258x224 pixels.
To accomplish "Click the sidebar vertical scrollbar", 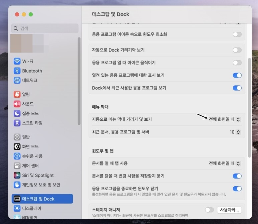I will click(x=79, y=81).
